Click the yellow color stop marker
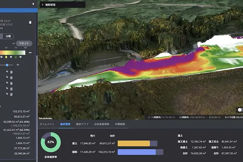The image size is (243, 162). coord(6,57)
